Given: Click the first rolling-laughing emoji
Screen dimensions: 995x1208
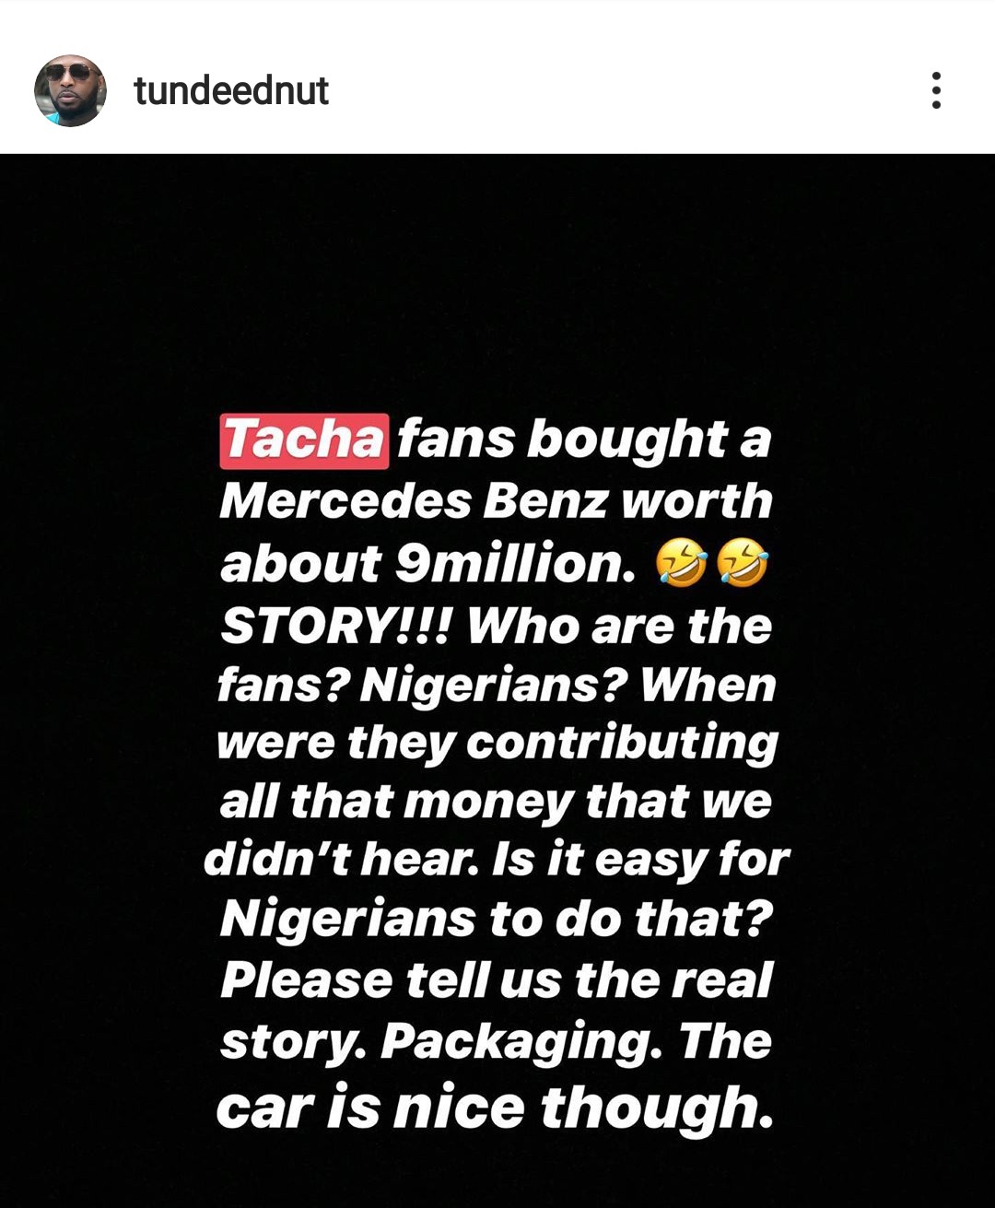Looking at the screenshot, I should 681,564.
